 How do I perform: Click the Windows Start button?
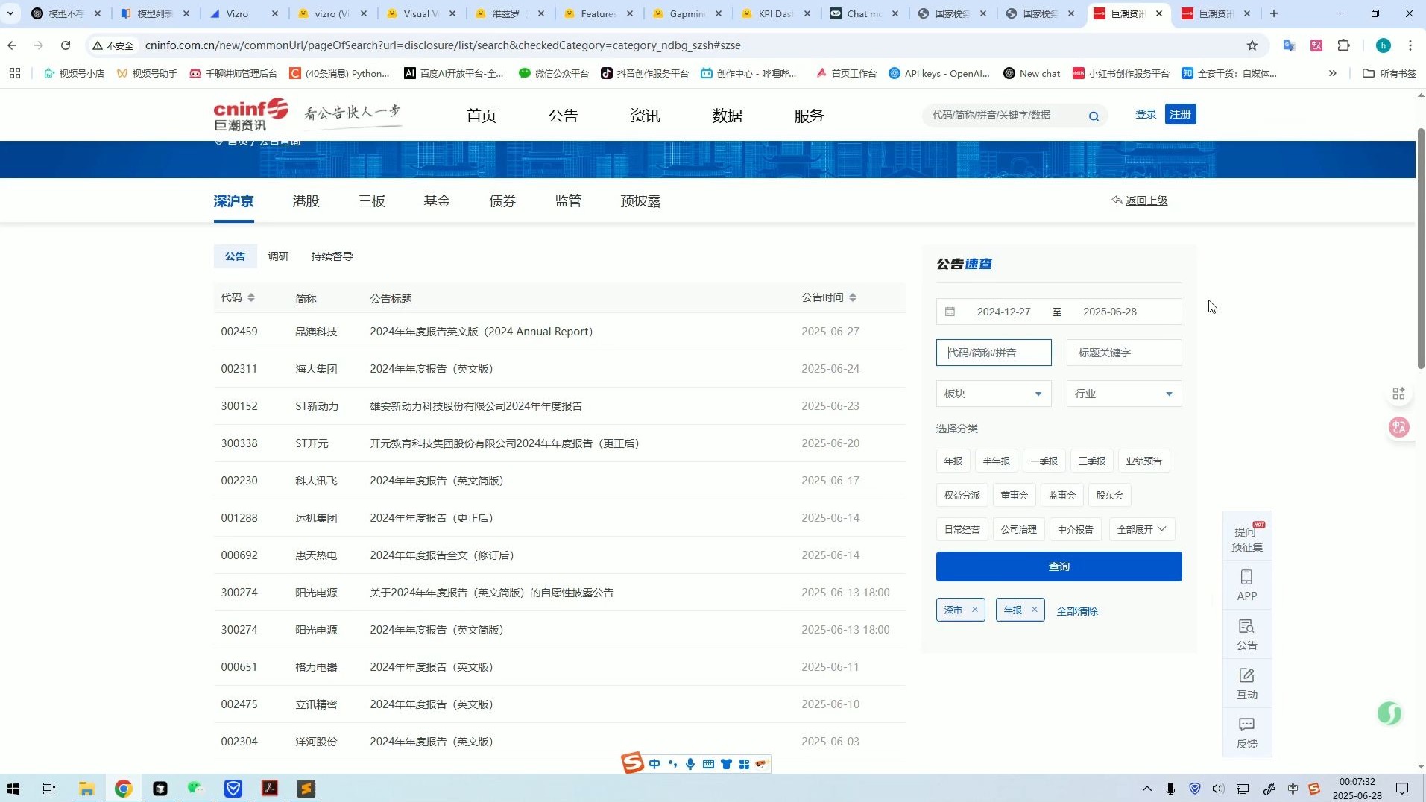(13, 789)
